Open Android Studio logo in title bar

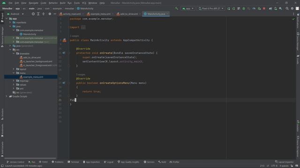click(x=4, y=3)
